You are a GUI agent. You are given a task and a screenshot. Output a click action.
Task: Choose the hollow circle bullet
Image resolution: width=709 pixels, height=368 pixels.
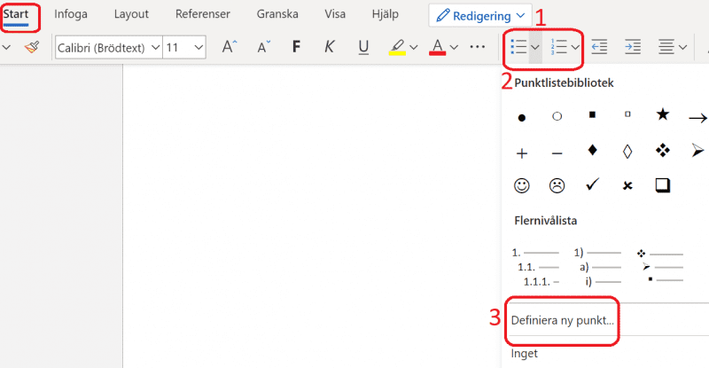557,117
